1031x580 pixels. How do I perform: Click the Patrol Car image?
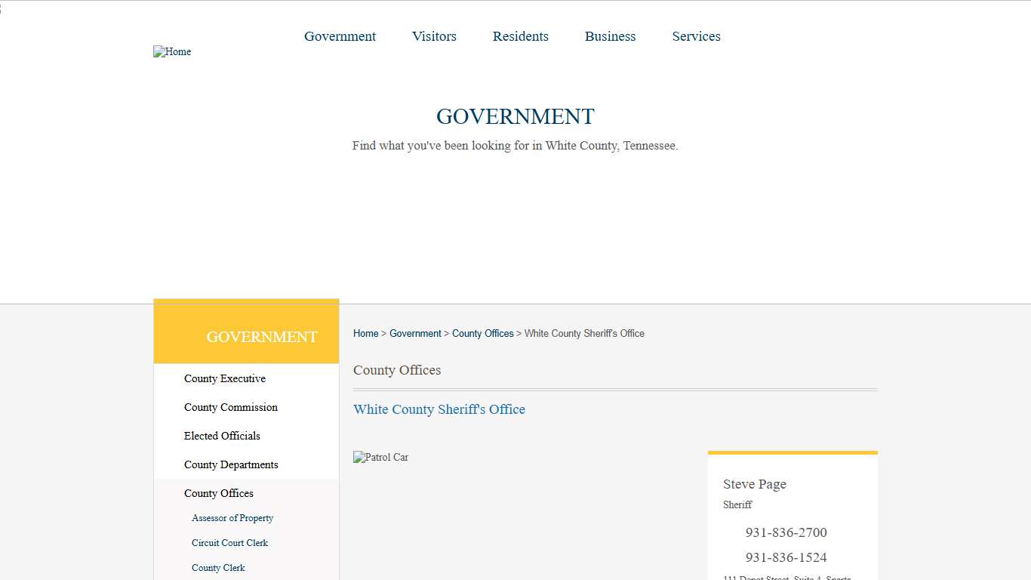tap(380, 457)
